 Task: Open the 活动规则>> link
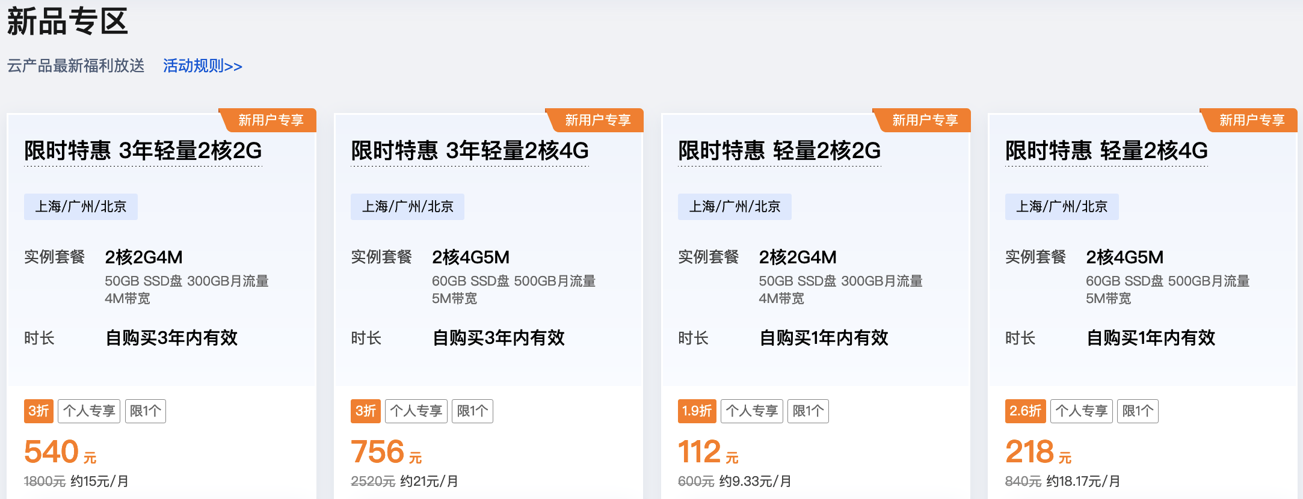pos(202,66)
